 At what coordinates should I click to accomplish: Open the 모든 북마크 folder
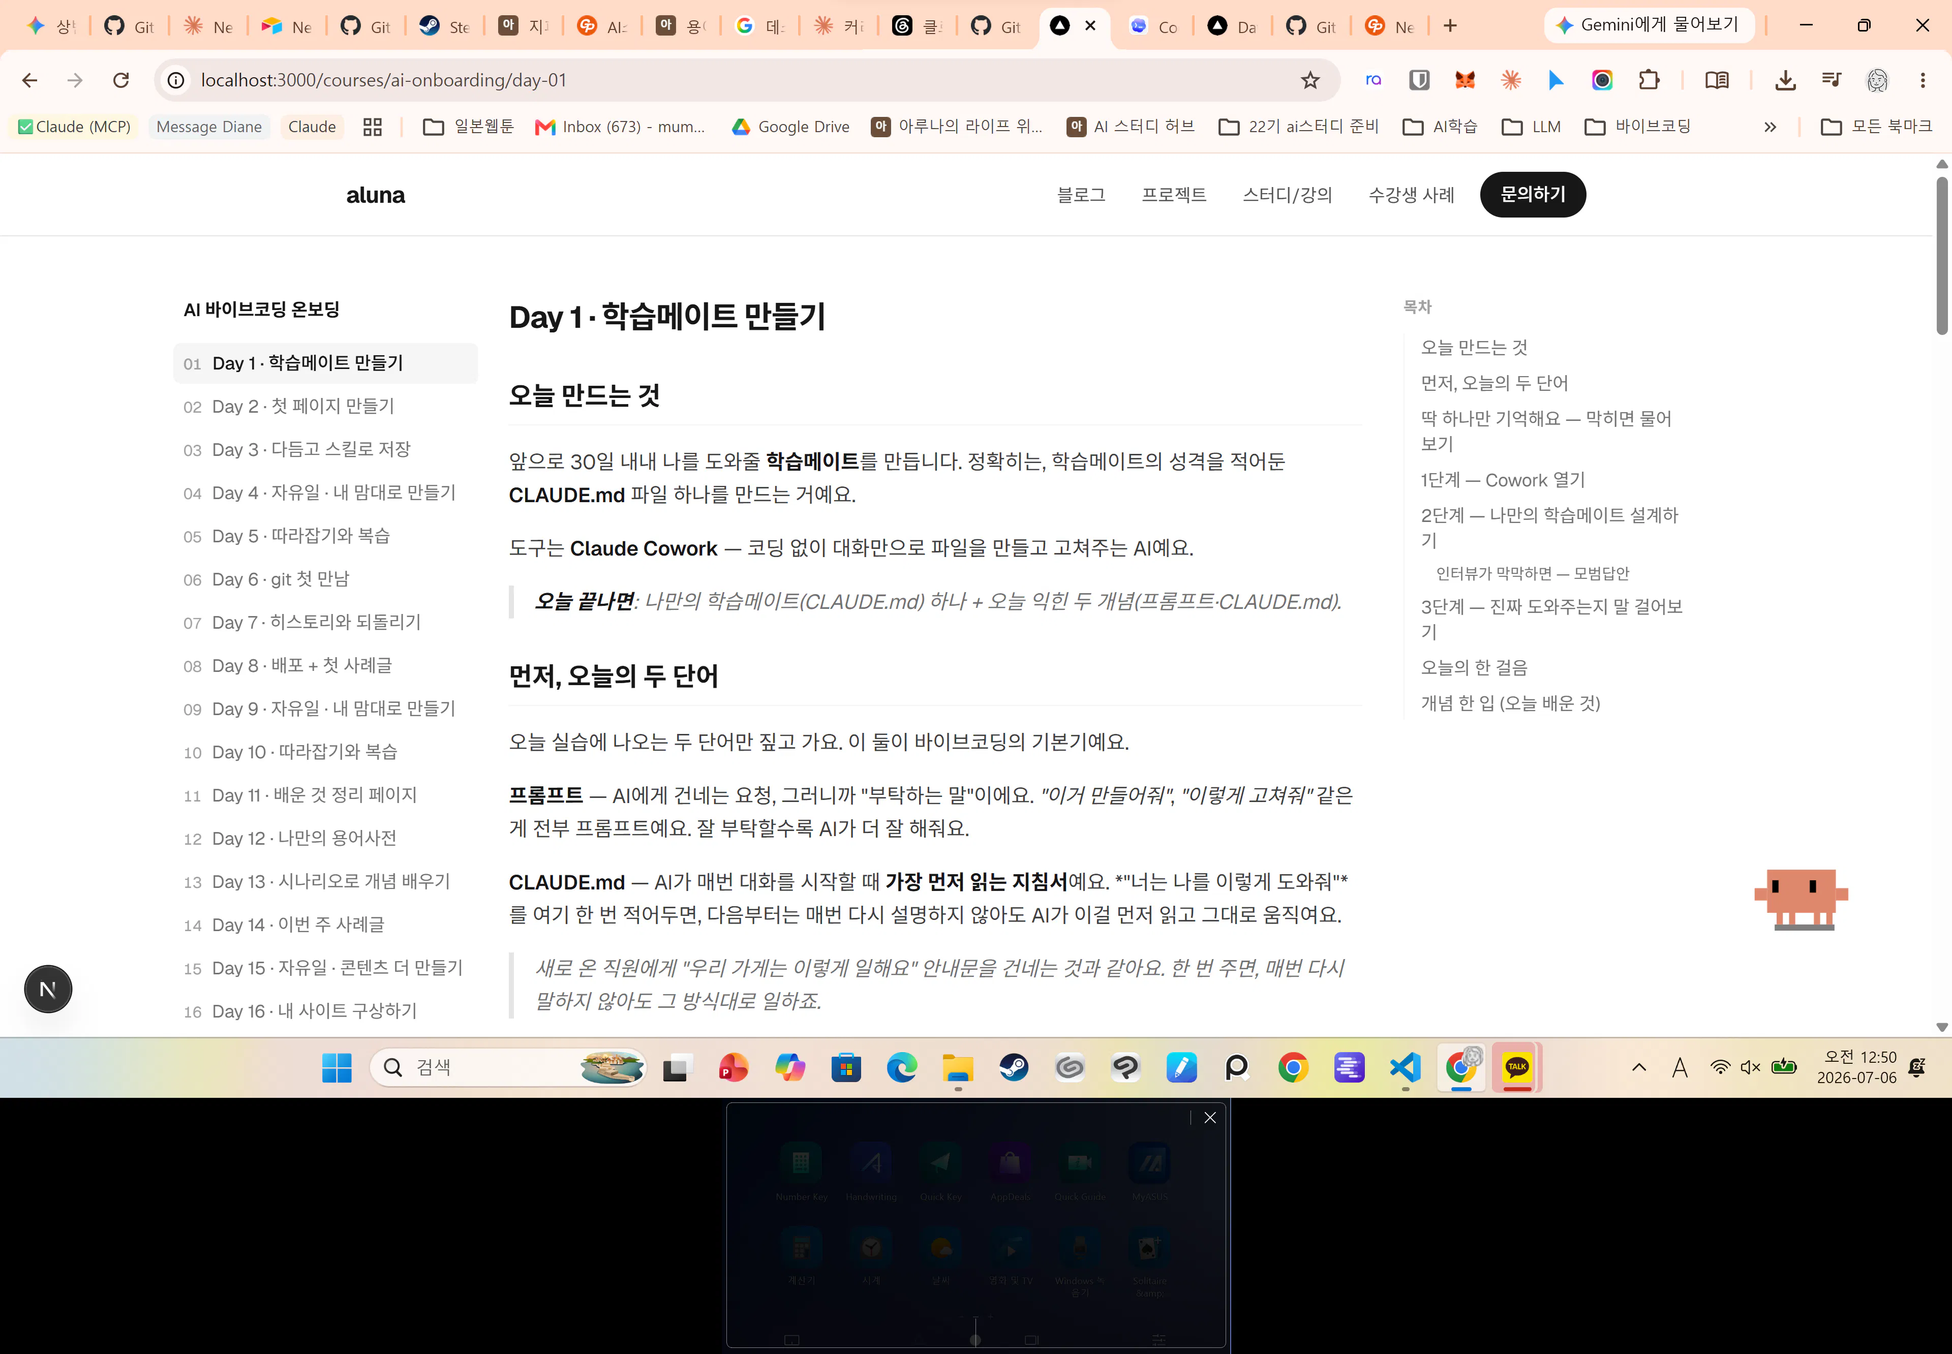(1876, 127)
